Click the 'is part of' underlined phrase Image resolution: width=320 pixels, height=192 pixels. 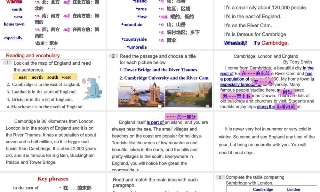pyautogui.click(x=156, y=122)
